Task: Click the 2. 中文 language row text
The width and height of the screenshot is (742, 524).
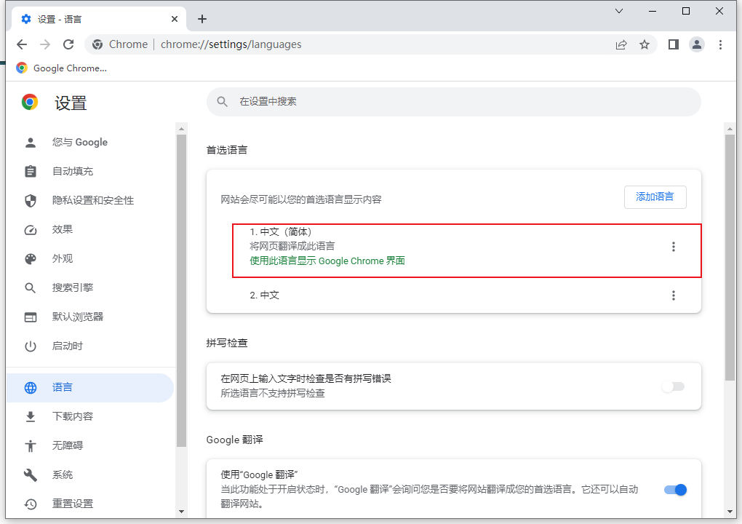Action: point(265,295)
